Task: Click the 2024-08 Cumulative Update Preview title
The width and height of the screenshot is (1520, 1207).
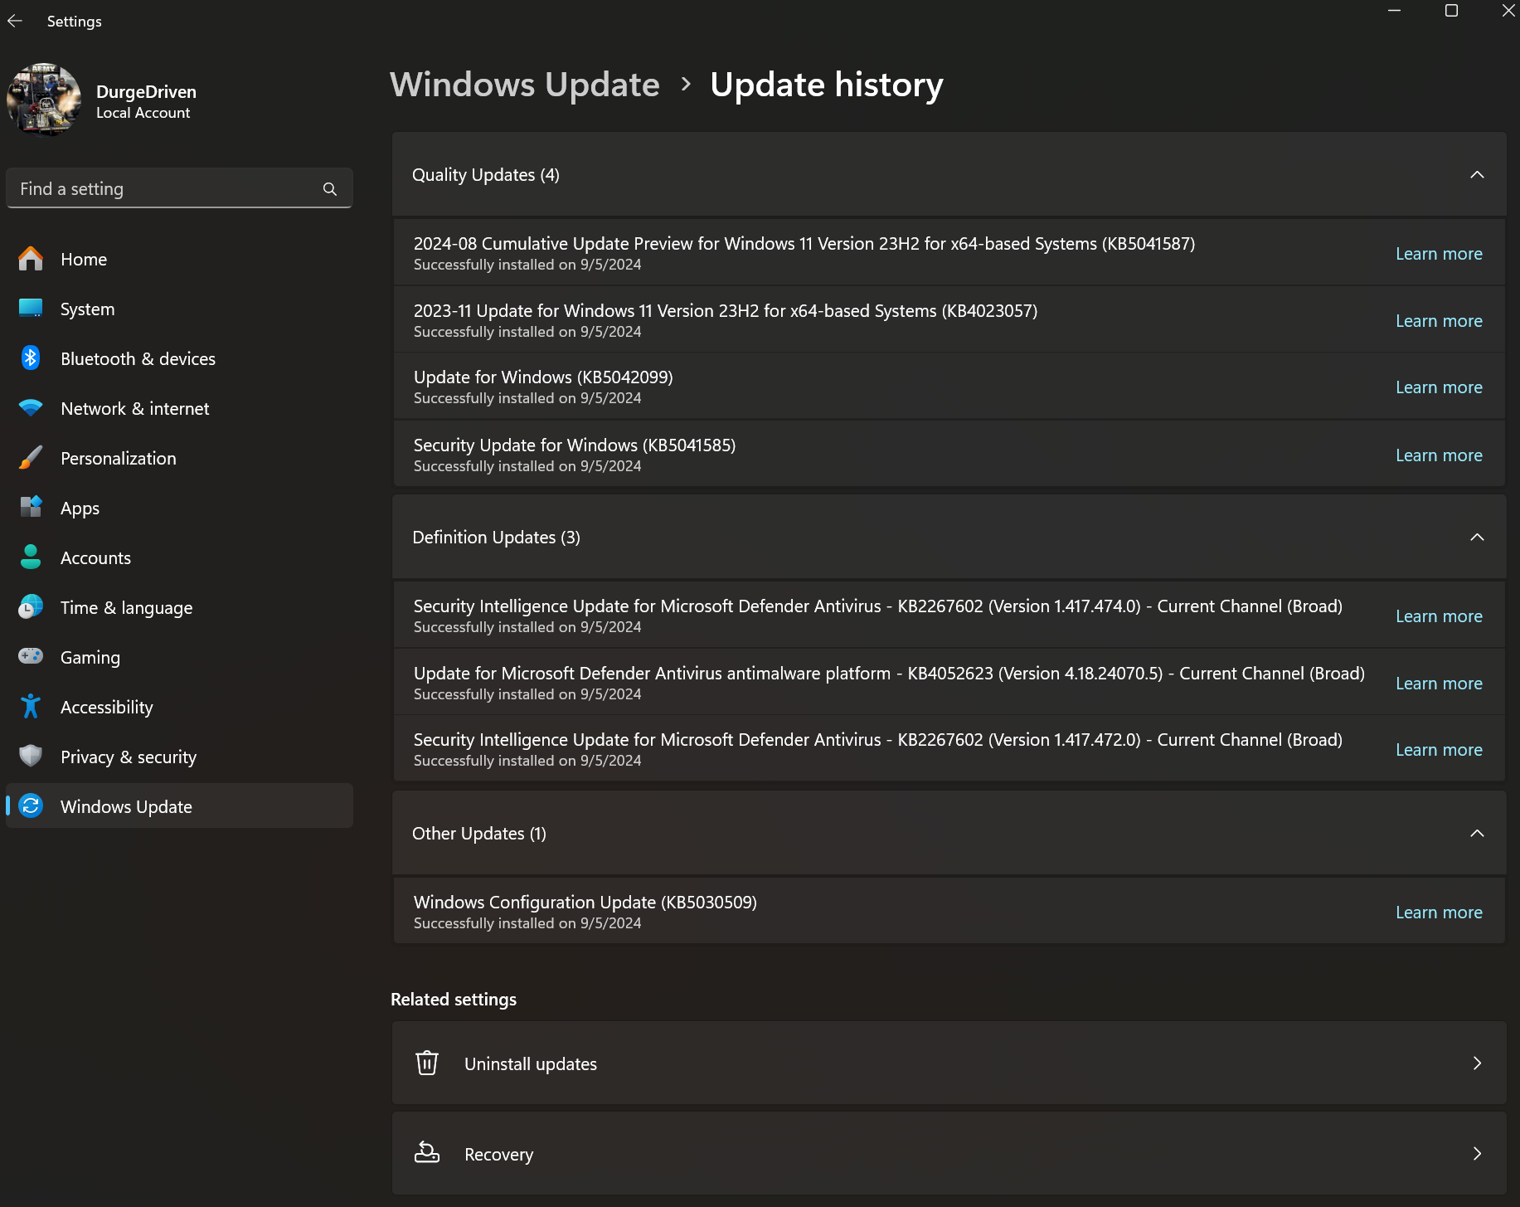Action: point(804,243)
